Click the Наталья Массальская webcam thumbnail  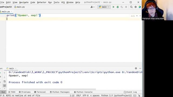[157, 10]
